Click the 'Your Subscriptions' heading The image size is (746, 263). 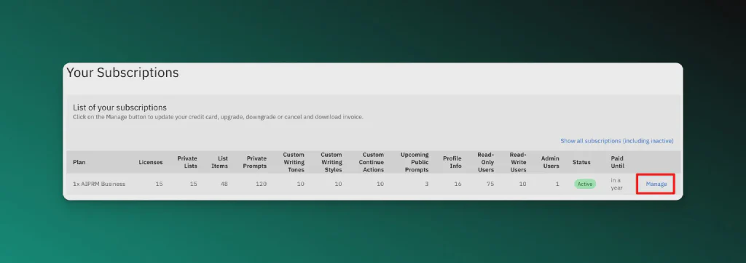[122, 73]
